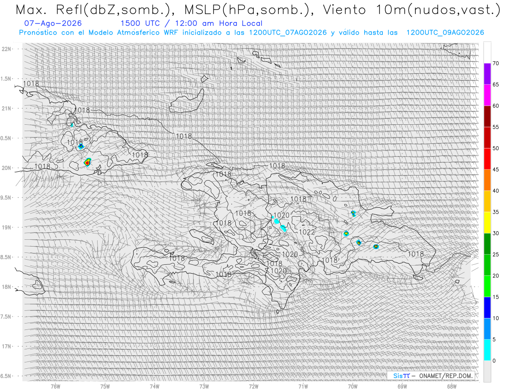Image resolution: width=507 pixels, height=392 pixels.
Task: Click the '20' colorbar scale value
Action: [x=496, y=276]
